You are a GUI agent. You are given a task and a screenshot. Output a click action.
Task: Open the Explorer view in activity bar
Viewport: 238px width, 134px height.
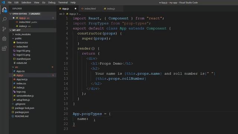pos(4,10)
